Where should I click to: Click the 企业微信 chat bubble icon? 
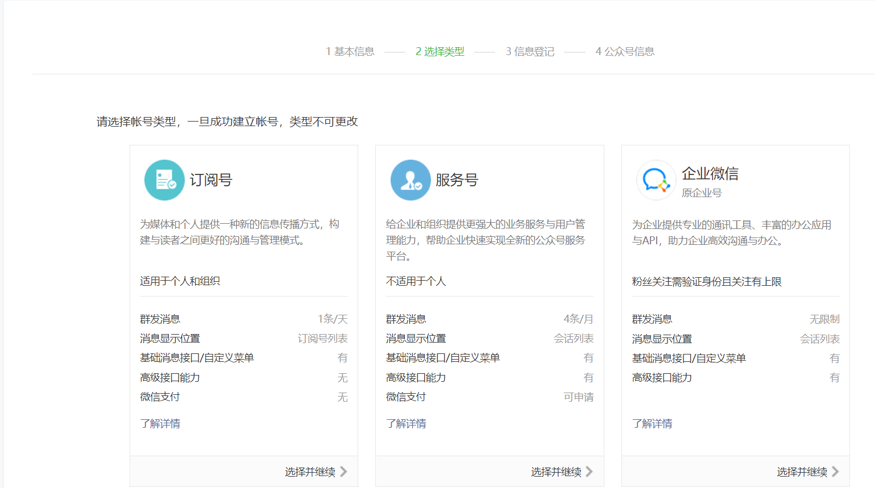coord(656,180)
